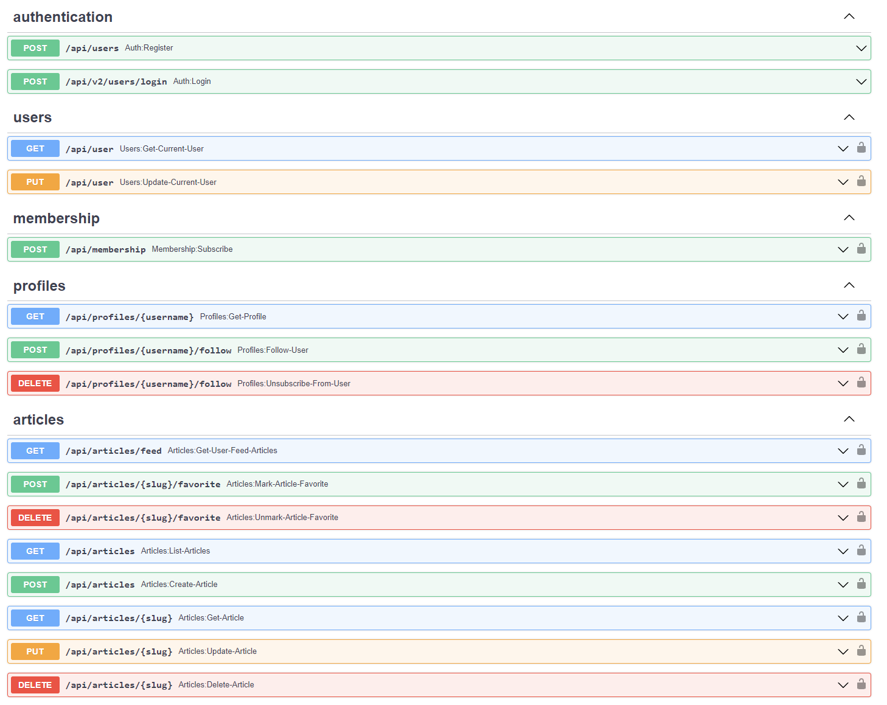The image size is (887, 705).
Task: Collapse the profiles section chevron
Action: (x=849, y=285)
